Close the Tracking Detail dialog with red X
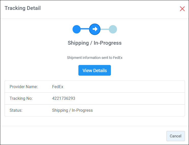Screen dimensions: 189x145 coord(182,9)
